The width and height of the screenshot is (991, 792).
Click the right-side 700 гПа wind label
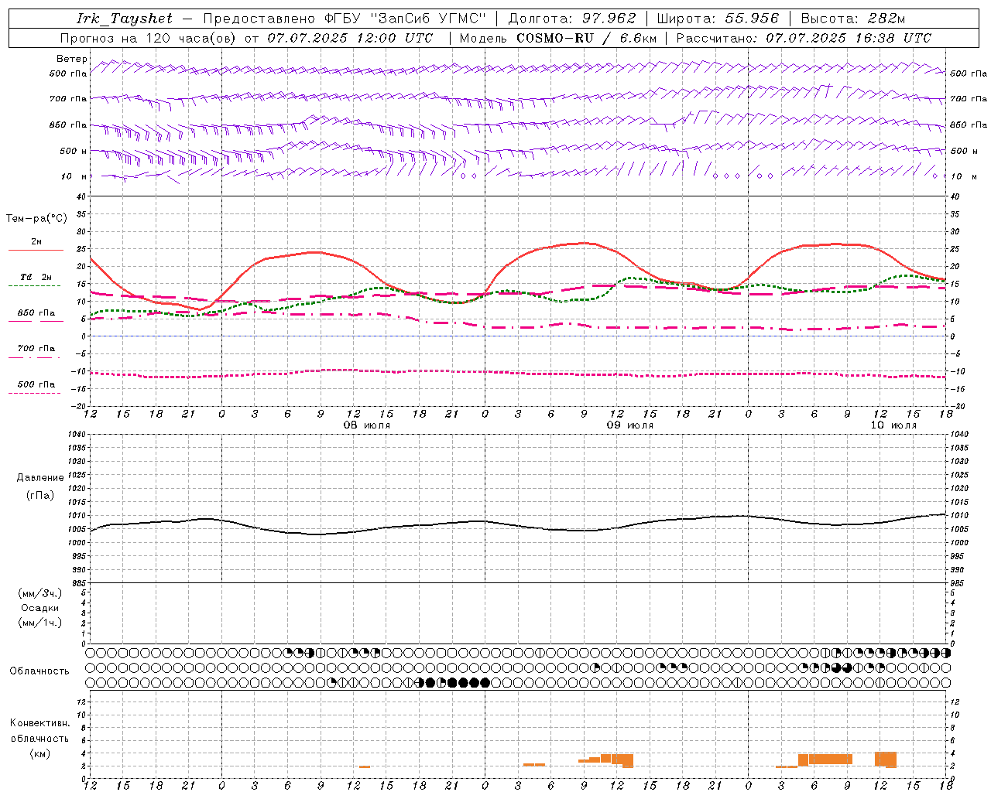pyautogui.click(x=969, y=100)
